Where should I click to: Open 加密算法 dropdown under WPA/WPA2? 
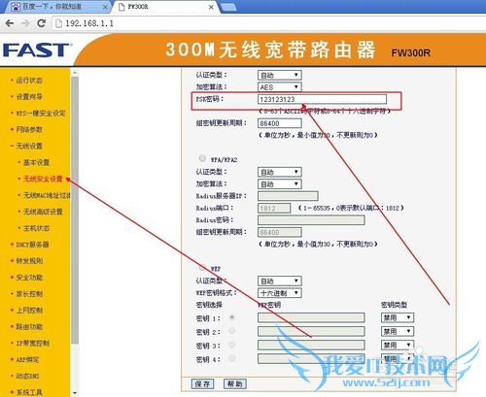pyautogui.click(x=280, y=184)
